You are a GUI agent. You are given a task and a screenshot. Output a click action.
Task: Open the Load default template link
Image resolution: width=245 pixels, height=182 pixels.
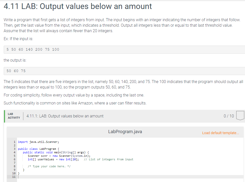pos(220,133)
